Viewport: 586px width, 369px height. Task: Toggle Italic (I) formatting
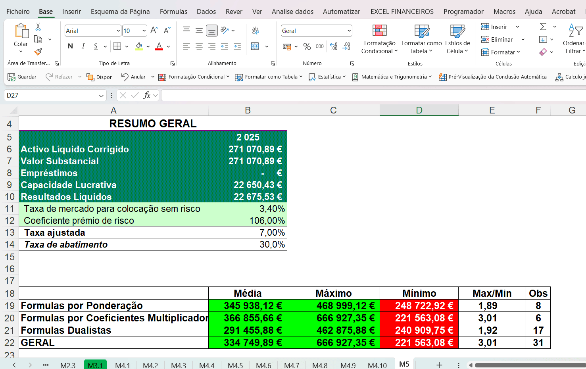tap(83, 46)
